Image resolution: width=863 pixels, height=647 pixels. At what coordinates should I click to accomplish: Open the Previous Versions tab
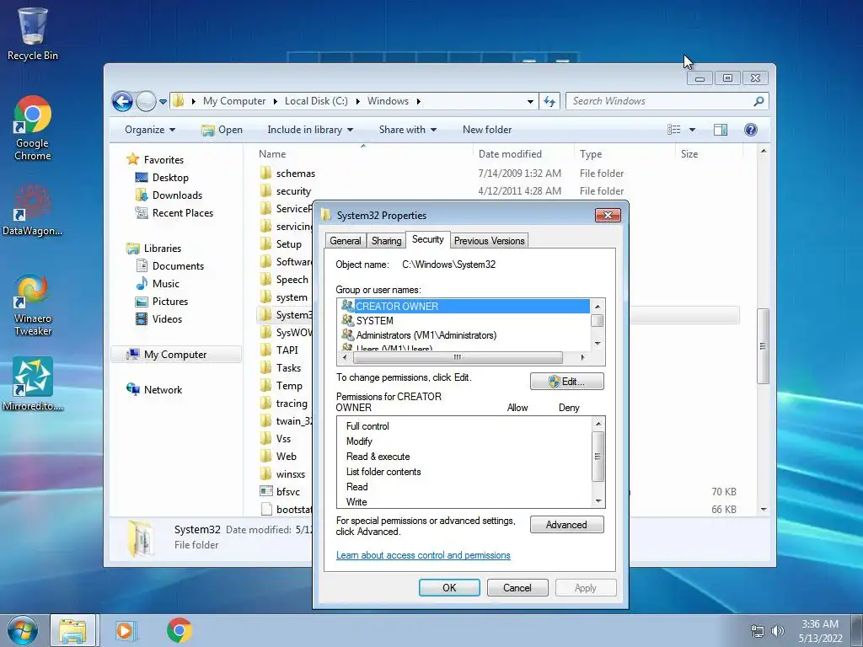(x=490, y=241)
